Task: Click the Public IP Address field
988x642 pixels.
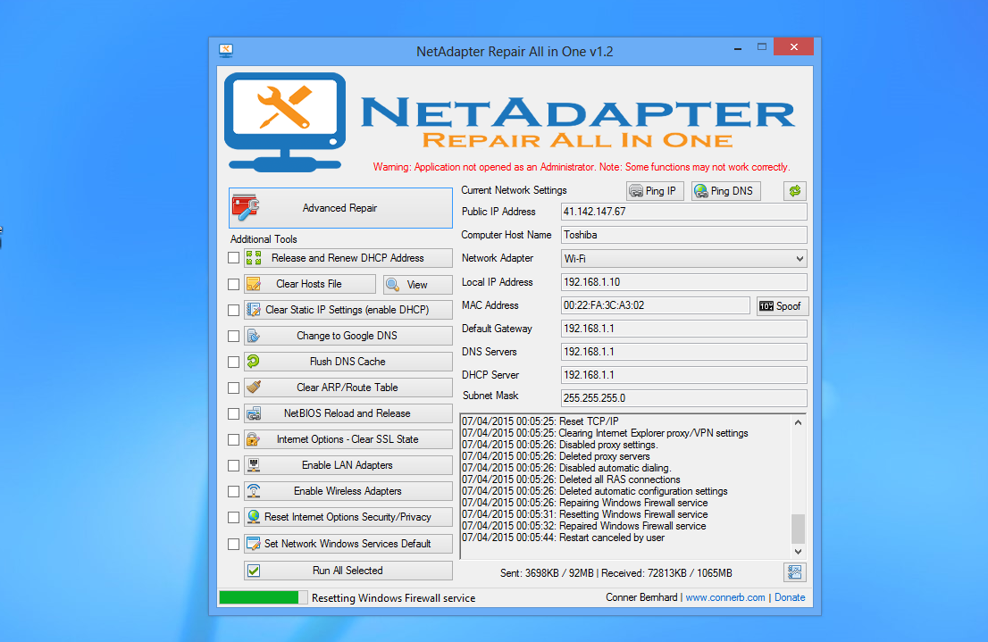Action: click(x=683, y=212)
